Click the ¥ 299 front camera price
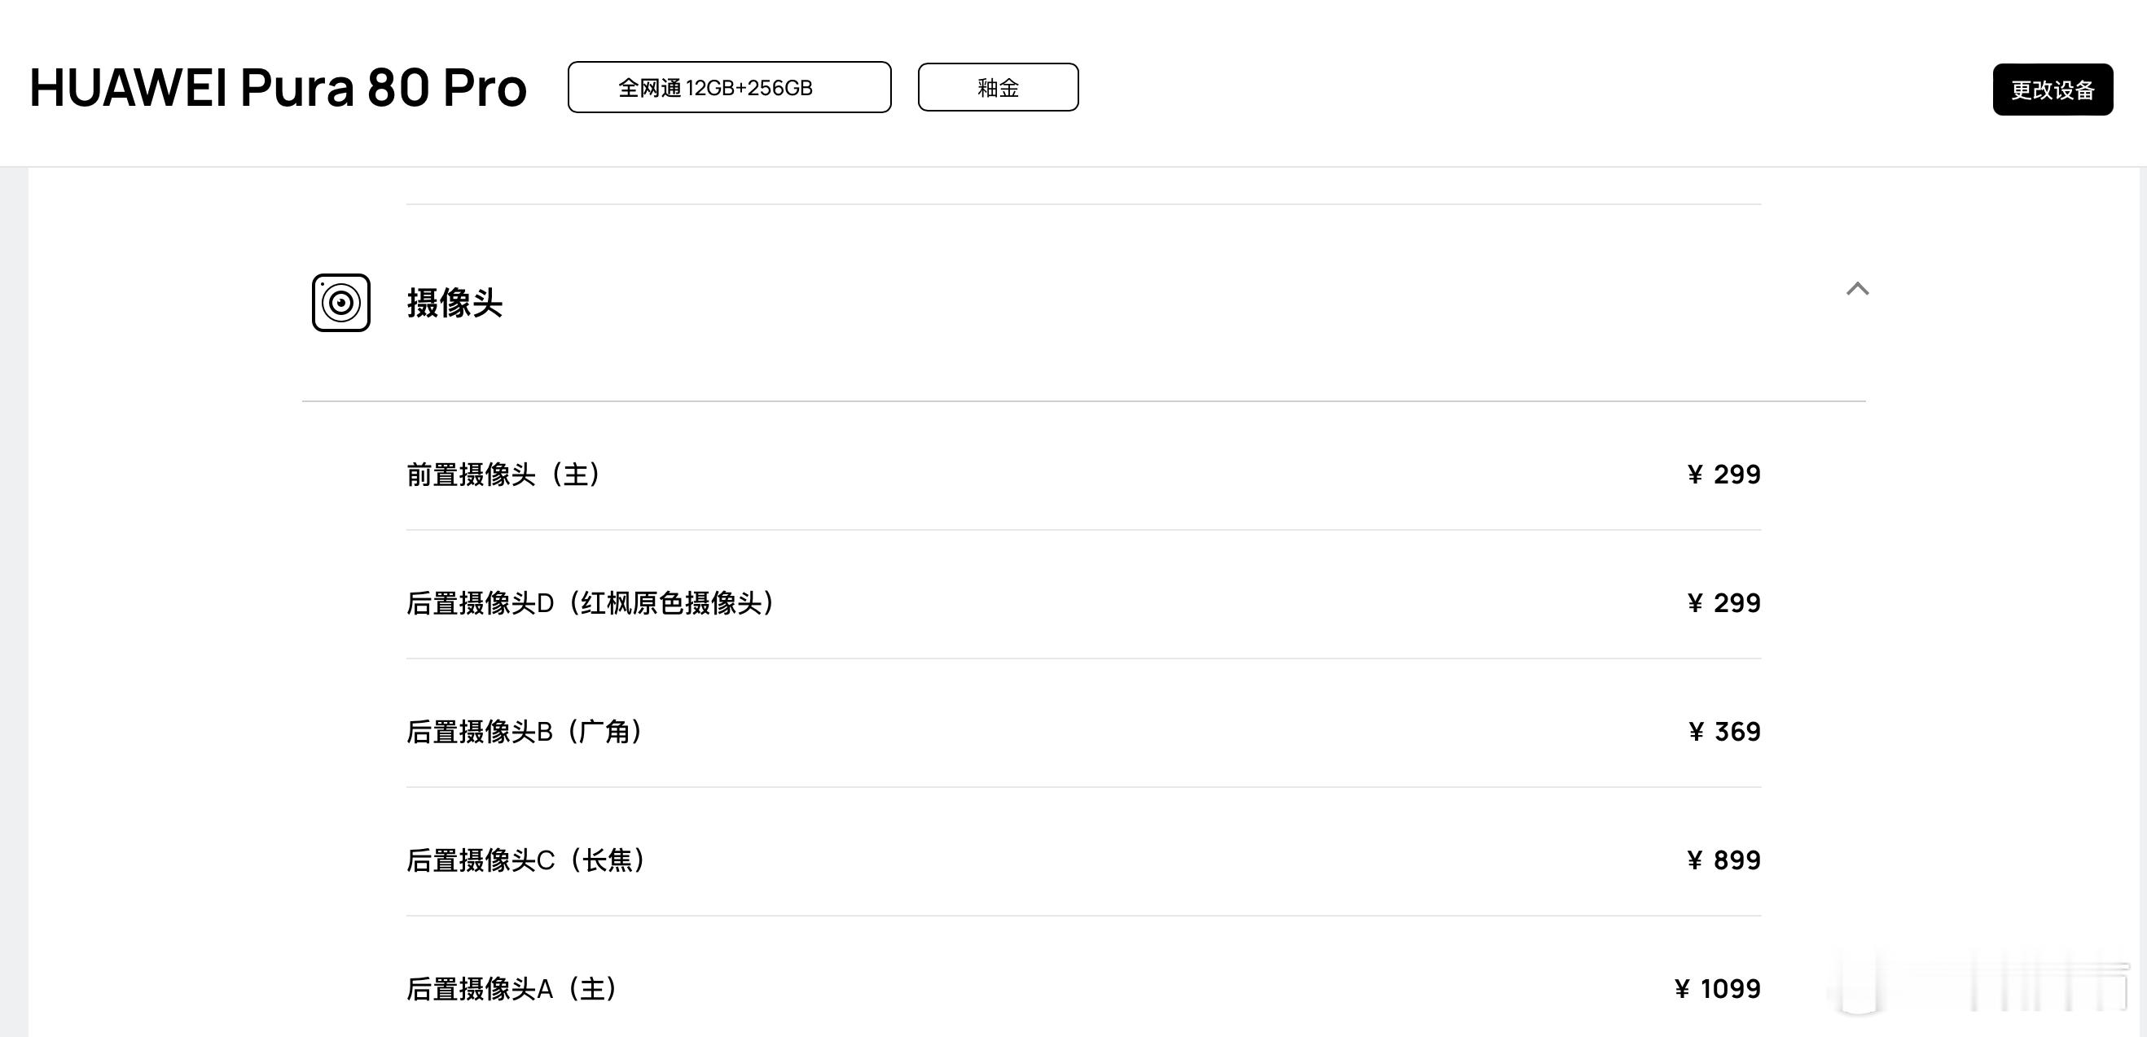This screenshot has width=2147, height=1037. tap(1723, 474)
